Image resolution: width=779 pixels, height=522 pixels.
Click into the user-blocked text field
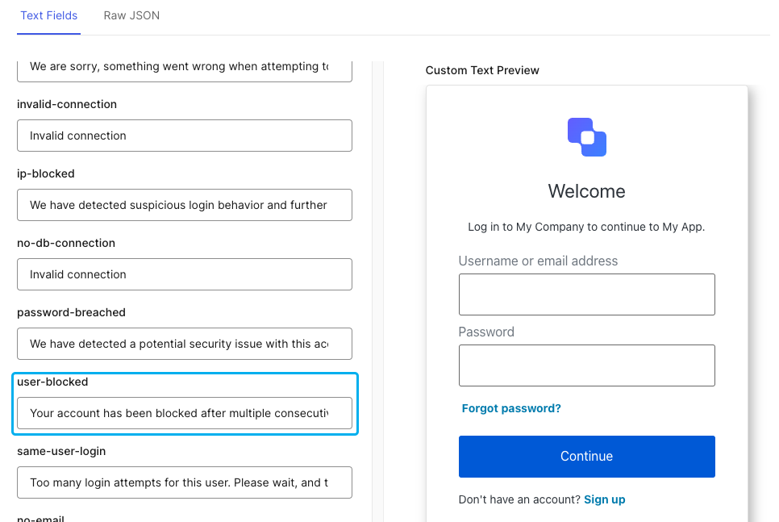pyautogui.click(x=184, y=413)
